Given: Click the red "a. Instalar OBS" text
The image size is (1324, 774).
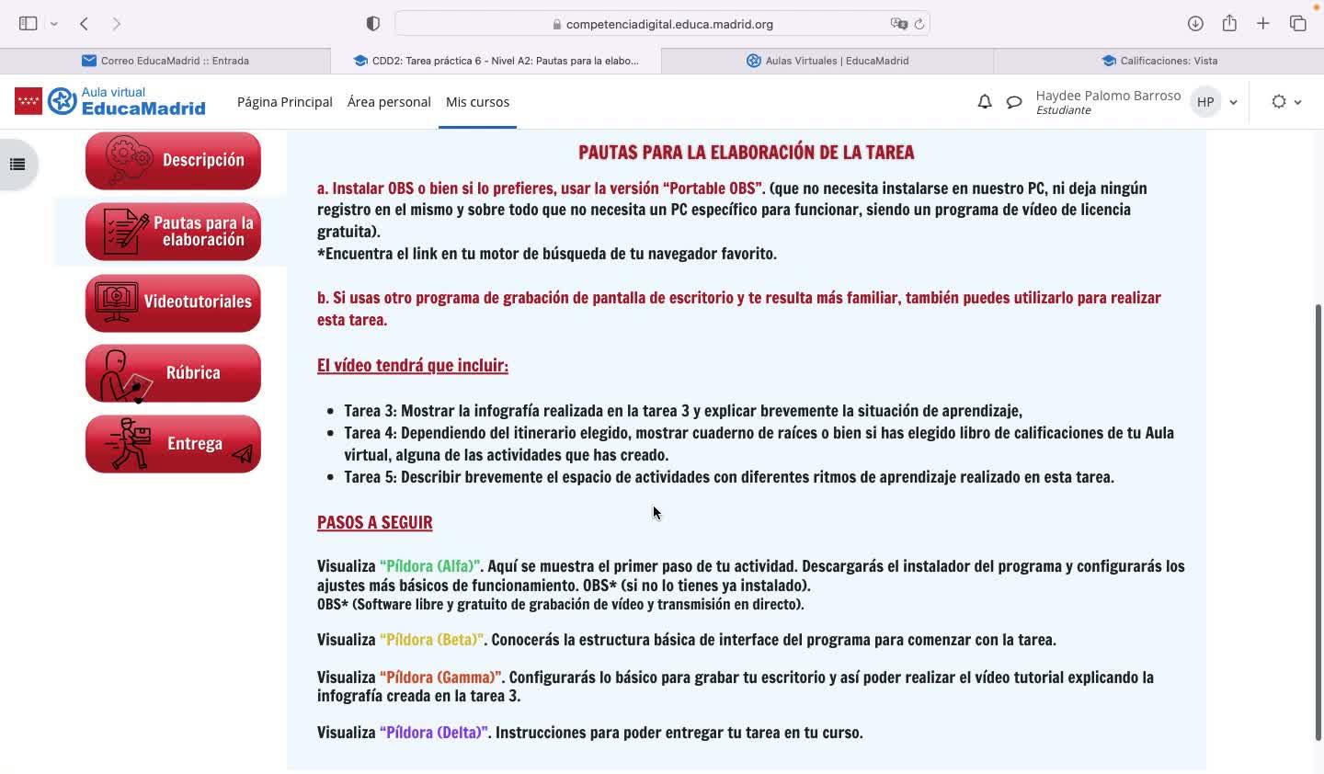Looking at the screenshot, I should (x=541, y=188).
